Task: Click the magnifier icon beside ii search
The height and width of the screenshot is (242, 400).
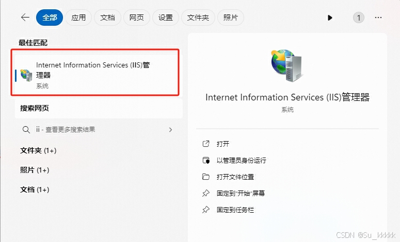Action: [x=26, y=130]
